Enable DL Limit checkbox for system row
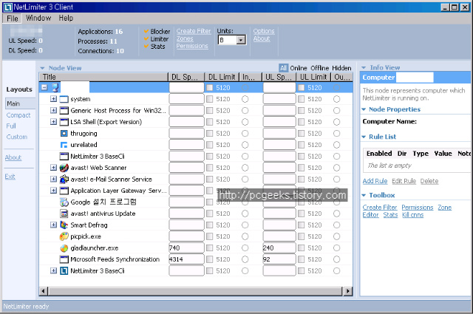Image resolution: width=473 pixels, height=314 pixels. click(x=210, y=99)
